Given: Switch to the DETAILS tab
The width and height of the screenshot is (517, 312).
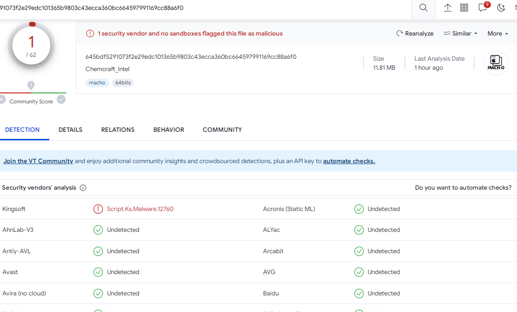Looking at the screenshot, I should click(x=70, y=130).
